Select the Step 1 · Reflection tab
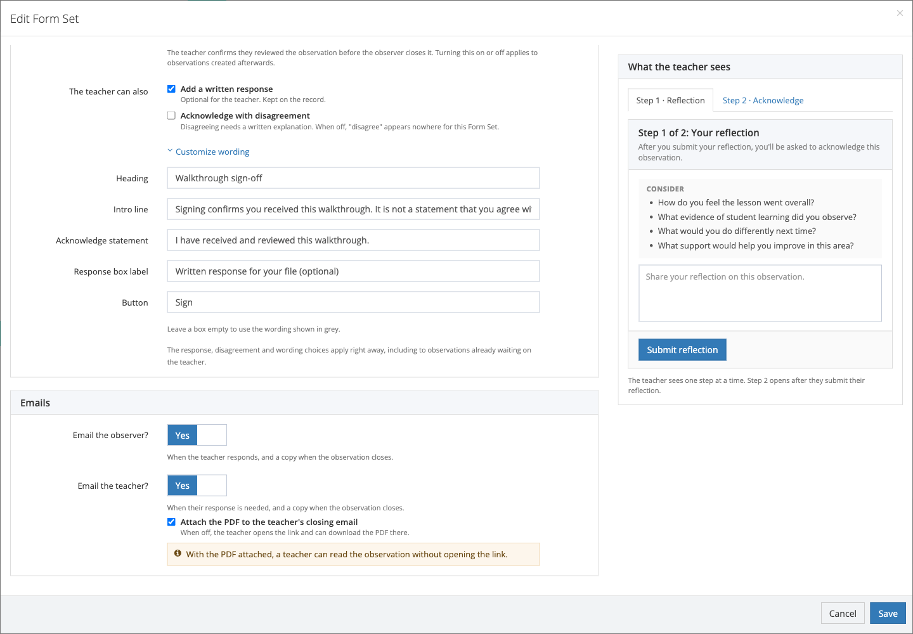 point(671,100)
